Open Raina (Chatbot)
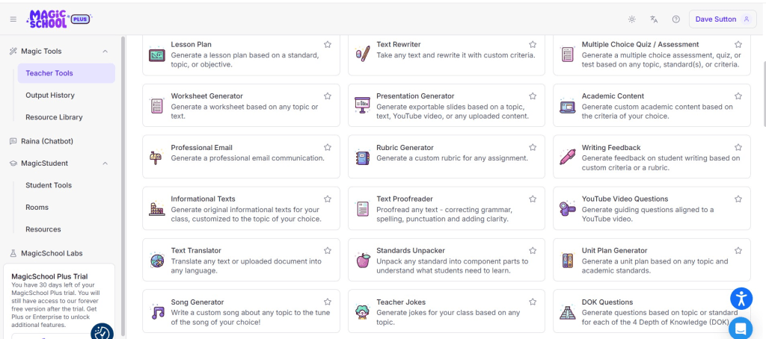This screenshot has width=766, height=339. coord(47,141)
